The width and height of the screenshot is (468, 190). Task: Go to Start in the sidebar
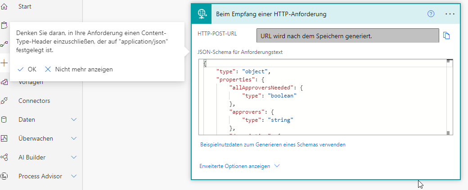tap(25, 7)
